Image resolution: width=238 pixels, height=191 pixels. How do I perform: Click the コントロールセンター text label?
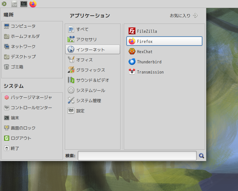(31, 108)
